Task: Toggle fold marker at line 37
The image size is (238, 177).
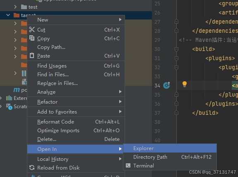Action: (x=176, y=113)
